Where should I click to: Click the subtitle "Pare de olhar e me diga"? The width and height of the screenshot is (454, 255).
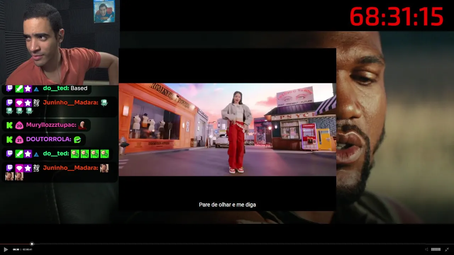[x=227, y=205]
